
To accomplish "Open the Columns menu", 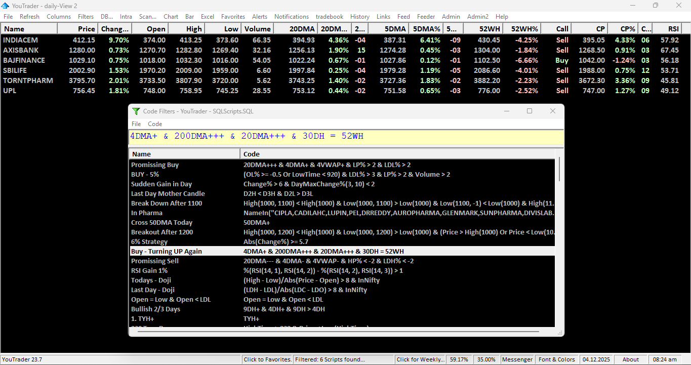I will pos(59,17).
